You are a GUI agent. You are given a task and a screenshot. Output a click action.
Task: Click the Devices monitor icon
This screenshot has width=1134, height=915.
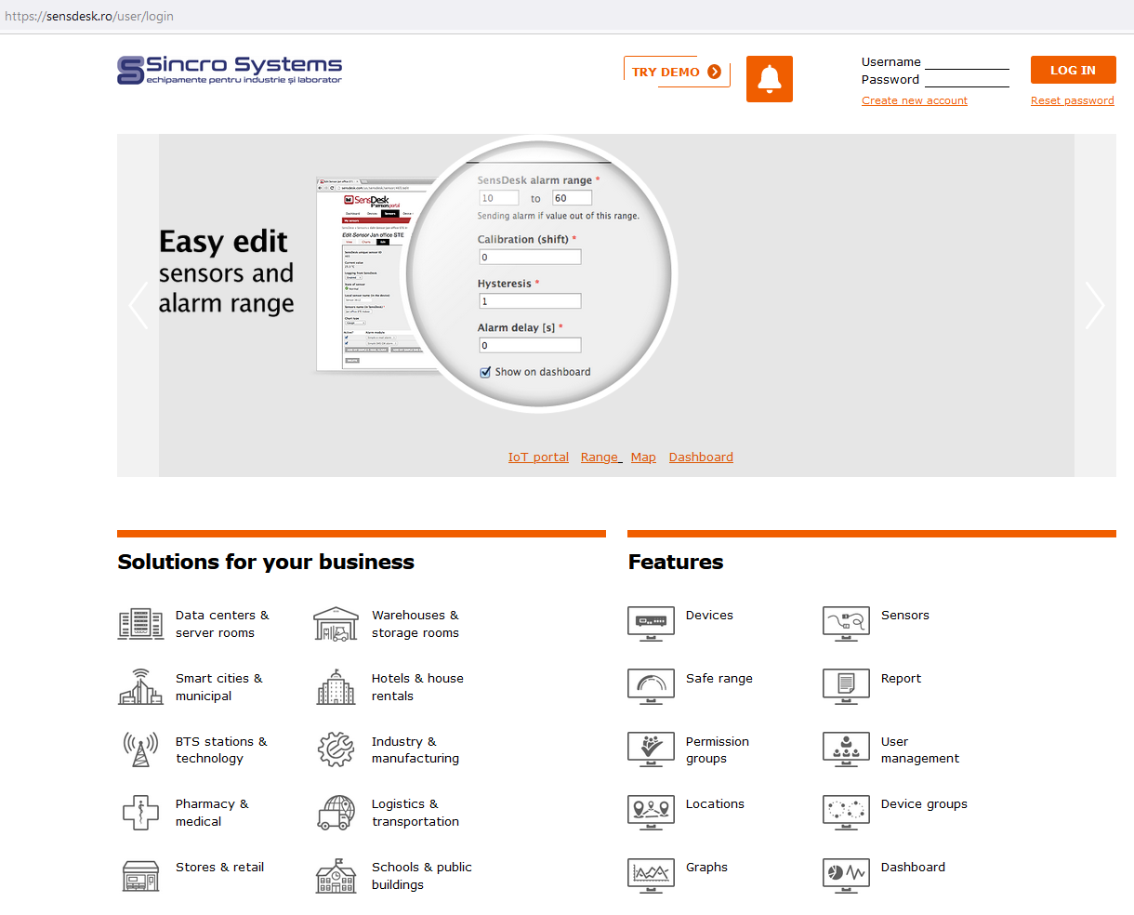click(x=651, y=623)
